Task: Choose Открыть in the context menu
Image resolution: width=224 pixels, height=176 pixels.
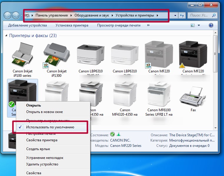Action: [34, 105]
